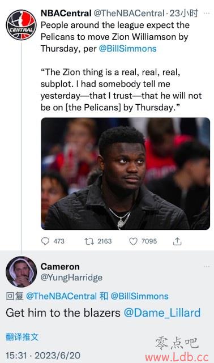Open the 23小时 tweet time label
The width and height of the screenshot is (214, 363).
pyautogui.click(x=184, y=13)
